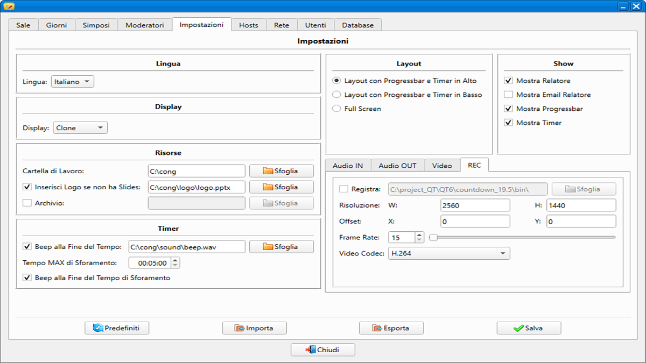646x363 pixels.
Task: Click folder icon beside Cartella di Lavoro
Action: pyautogui.click(x=268, y=171)
